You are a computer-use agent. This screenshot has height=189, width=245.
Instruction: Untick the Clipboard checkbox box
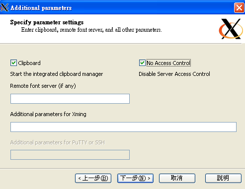pyautogui.click(x=13, y=63)
